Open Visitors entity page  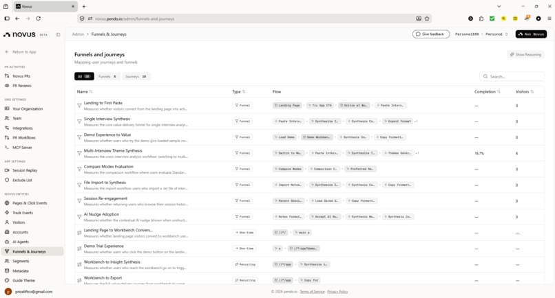(x=19, y=222)
